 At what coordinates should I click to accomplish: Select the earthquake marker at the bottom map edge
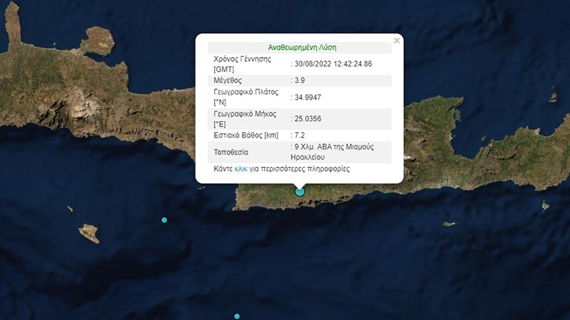click(x=237, y=316)
